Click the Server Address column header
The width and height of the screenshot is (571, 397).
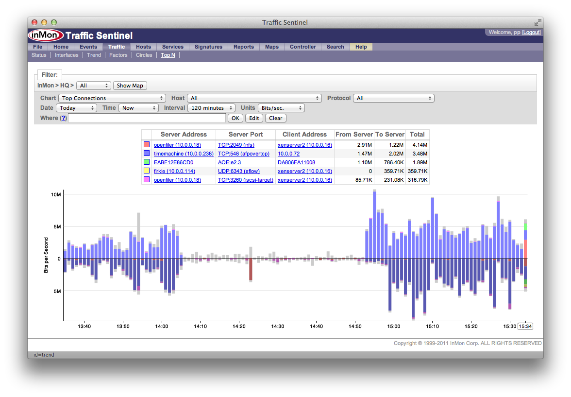184,135
